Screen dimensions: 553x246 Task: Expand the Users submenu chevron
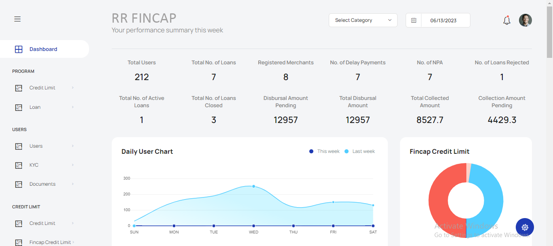tap(73, 146)
